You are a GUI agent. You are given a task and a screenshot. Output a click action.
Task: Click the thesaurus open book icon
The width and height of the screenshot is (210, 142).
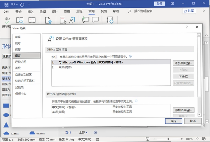click(32, 20)
